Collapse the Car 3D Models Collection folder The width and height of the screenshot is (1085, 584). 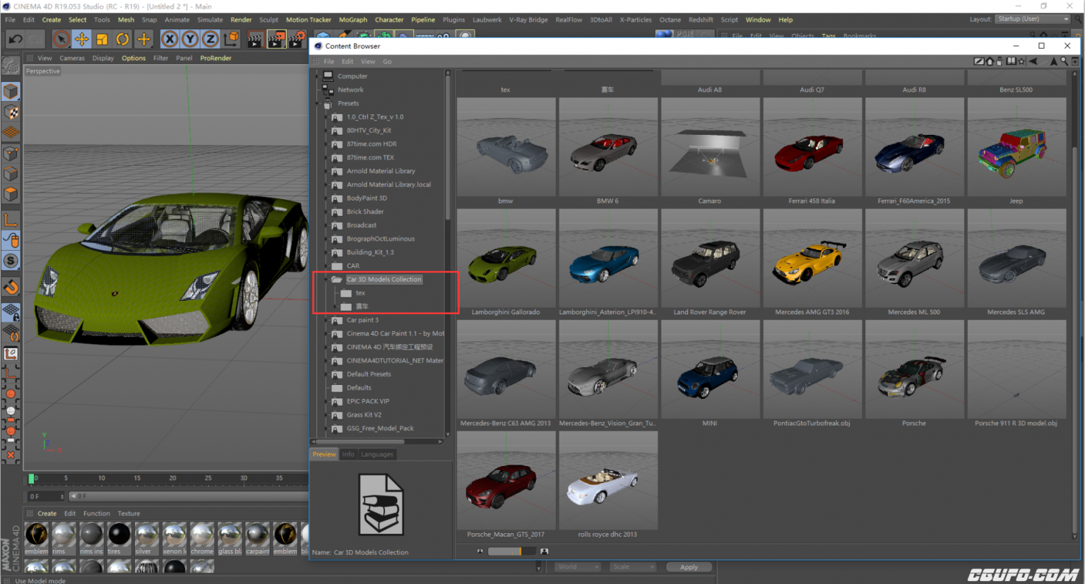pyautogui.click(x=327, y=279)
